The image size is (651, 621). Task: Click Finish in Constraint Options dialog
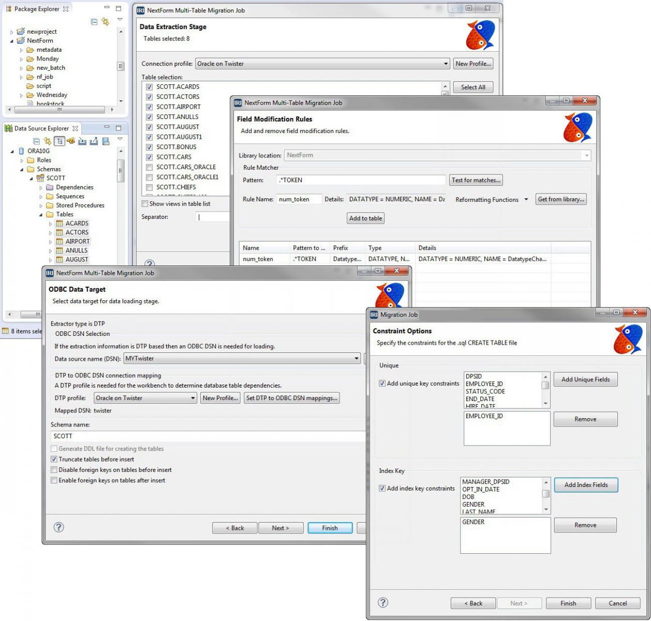(568, 603)
